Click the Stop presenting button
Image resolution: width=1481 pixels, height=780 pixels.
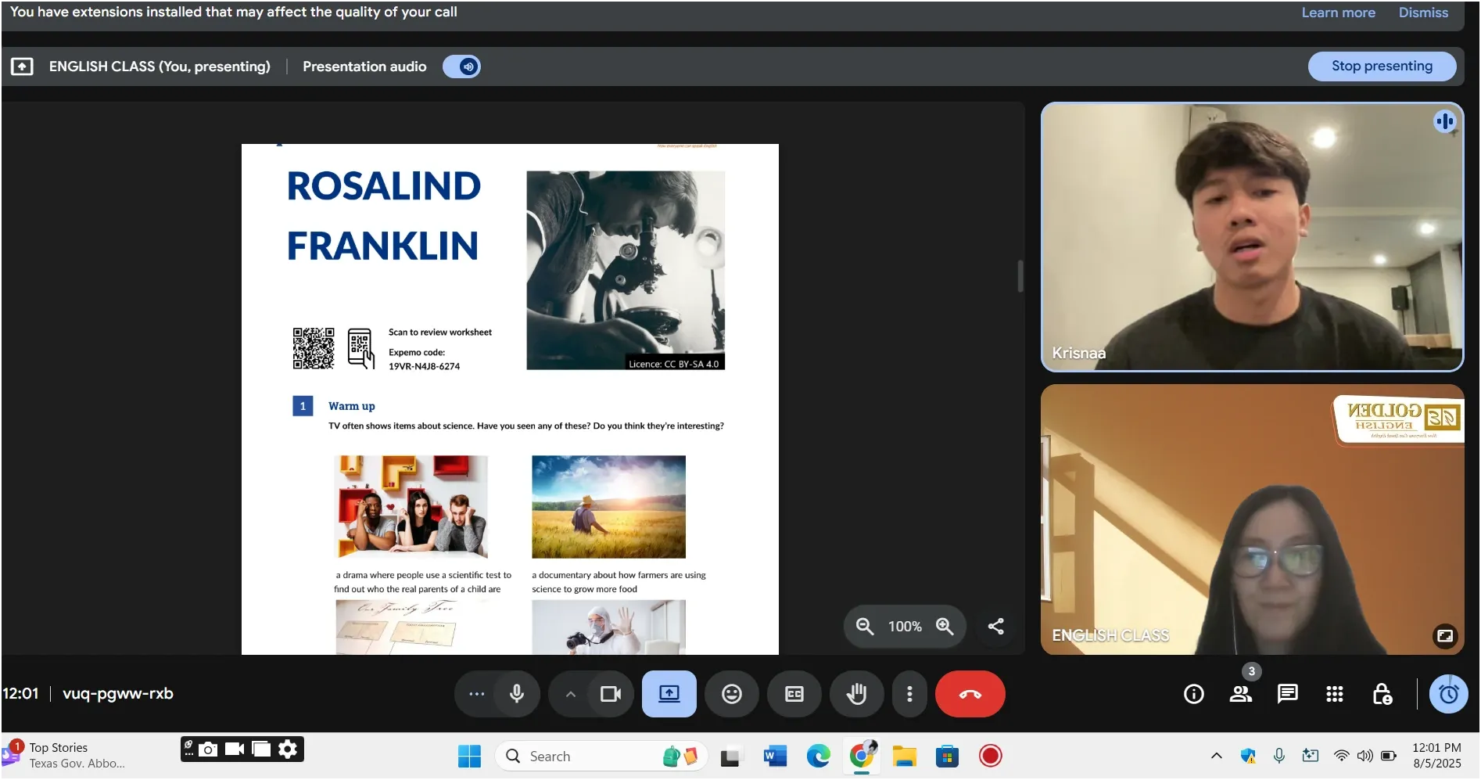pos(1382,66)
